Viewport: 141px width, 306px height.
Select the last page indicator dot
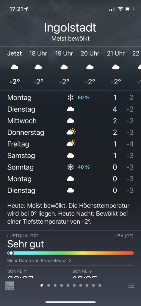(x=100, y=285)
